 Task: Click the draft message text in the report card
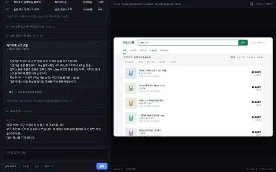point(55,71)
